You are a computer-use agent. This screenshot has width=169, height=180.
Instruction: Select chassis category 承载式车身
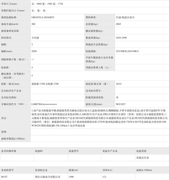[x=143, y=158]
